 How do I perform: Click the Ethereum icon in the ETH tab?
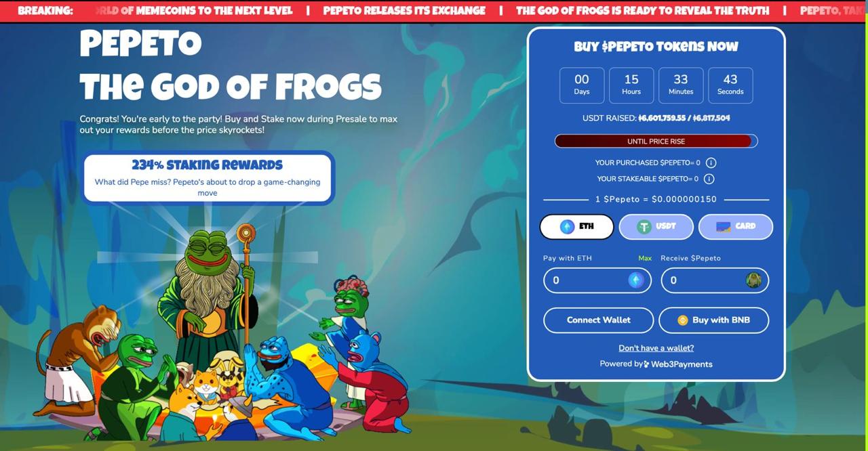click(568, 227)
